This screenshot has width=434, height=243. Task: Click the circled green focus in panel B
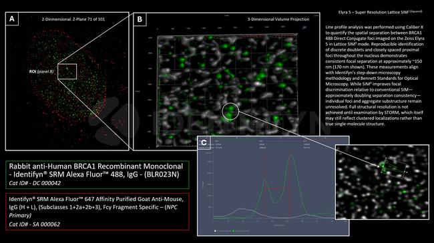coord(230,111)
